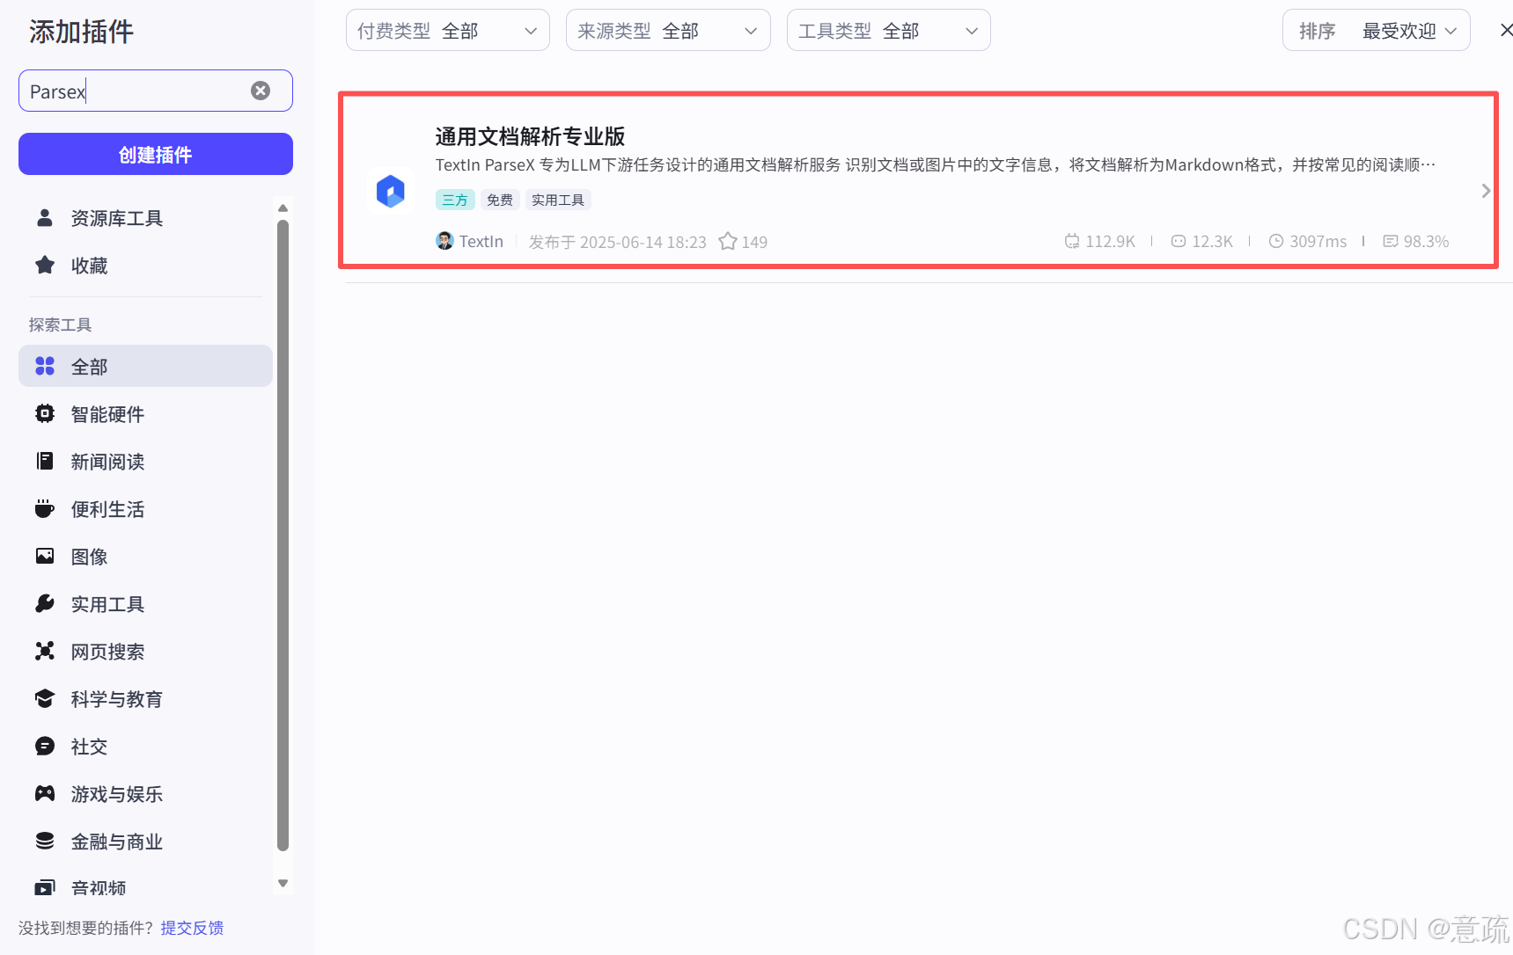Favorite the plugin via star 149
The width and height of the screenshot is (1513, 955).
[x=728, y=241]
